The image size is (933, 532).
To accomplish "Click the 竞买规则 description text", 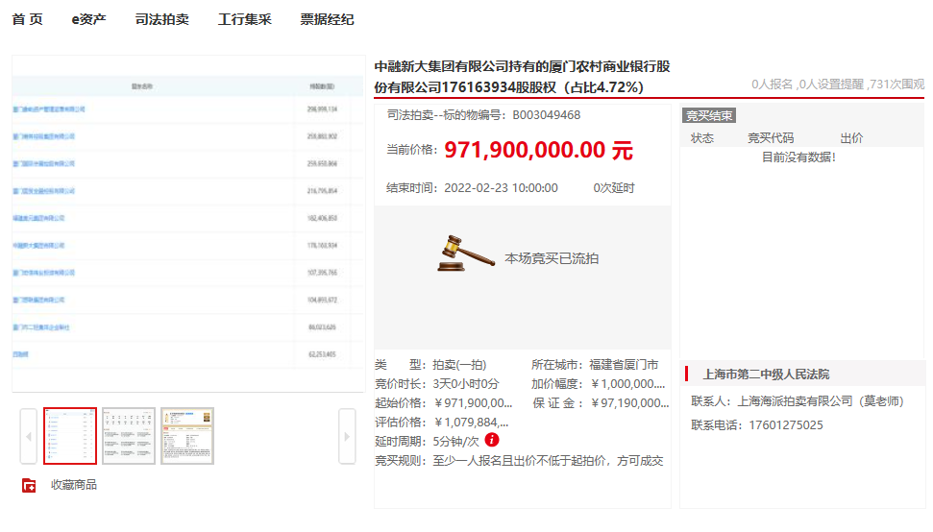I will [548, 461].
